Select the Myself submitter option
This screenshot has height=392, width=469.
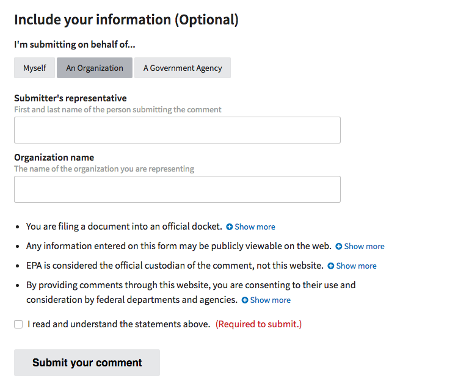(35, 68)
